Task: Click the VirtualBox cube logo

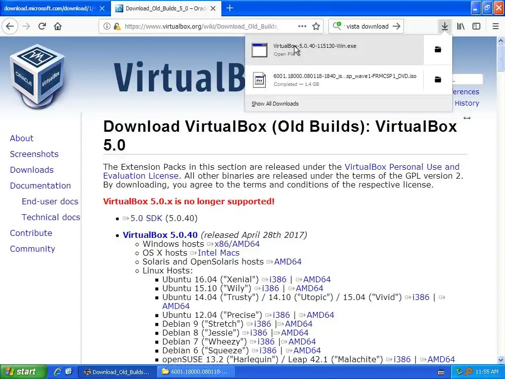Action: [37, 76]
